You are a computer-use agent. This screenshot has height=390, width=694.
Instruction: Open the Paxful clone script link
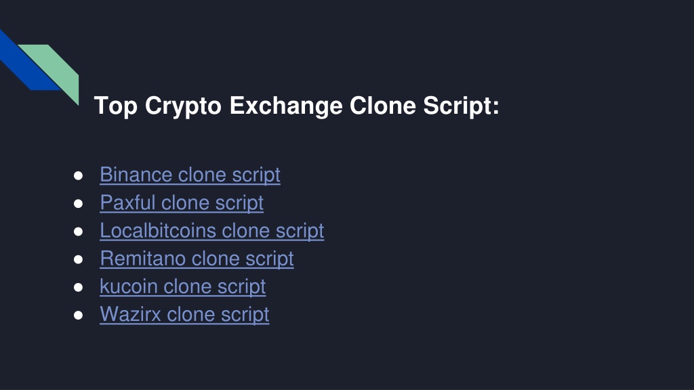click(x=182, y=202)
